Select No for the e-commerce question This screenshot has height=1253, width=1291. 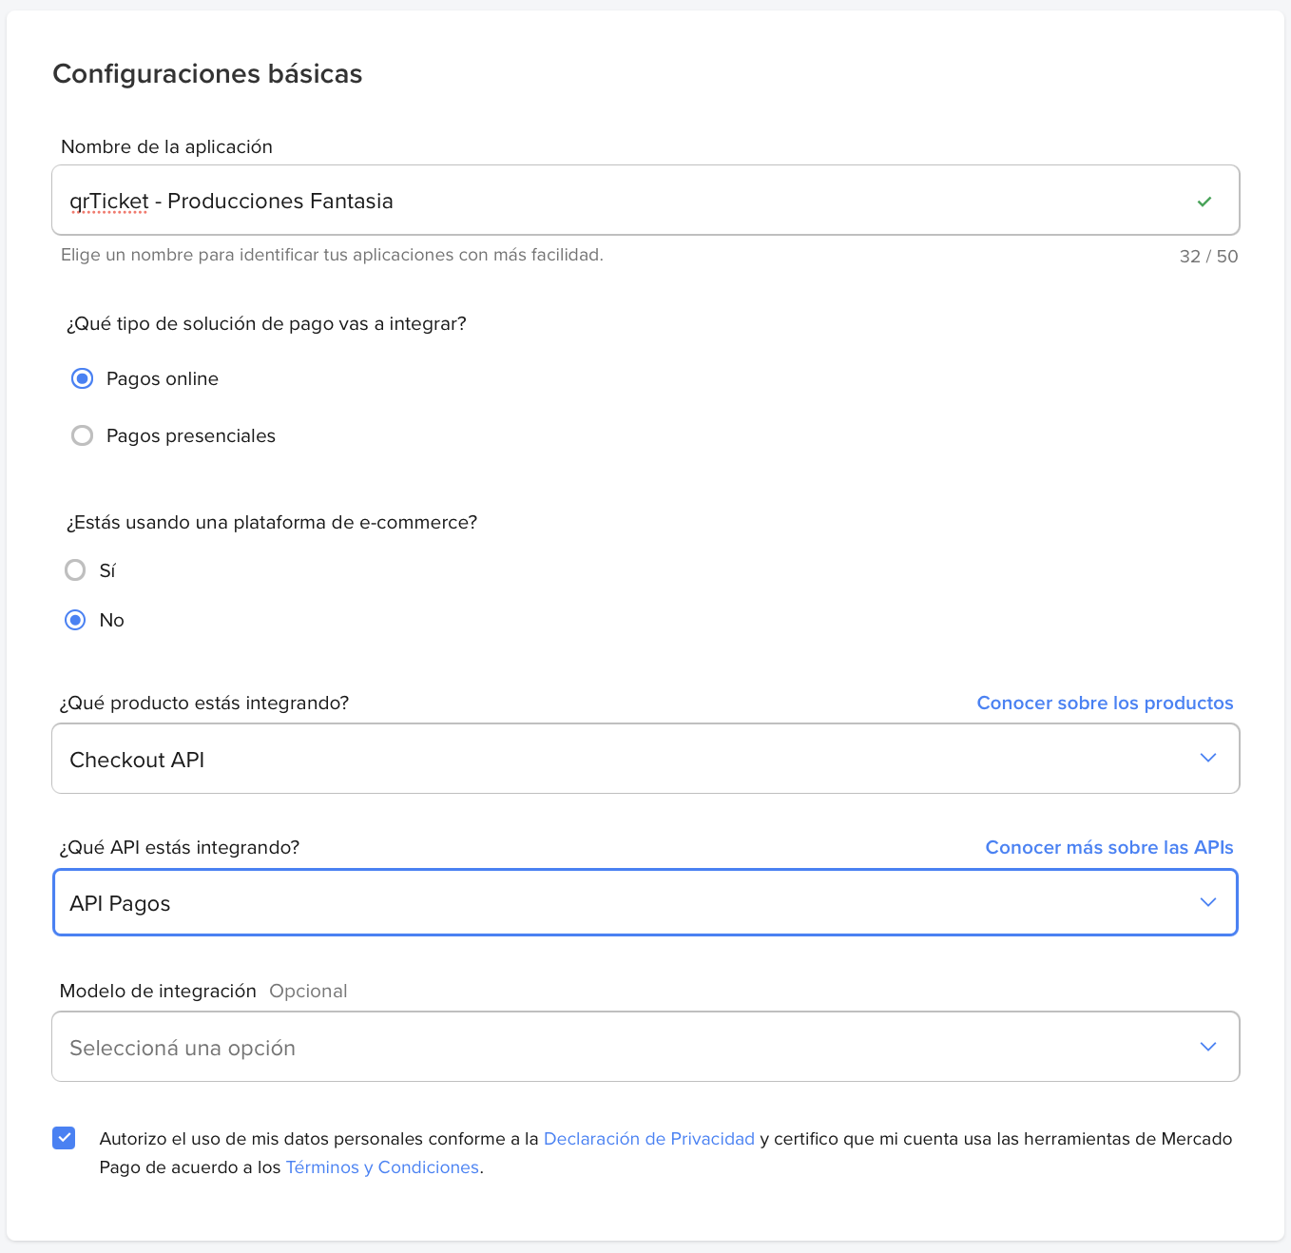click(x=75, y=620)
